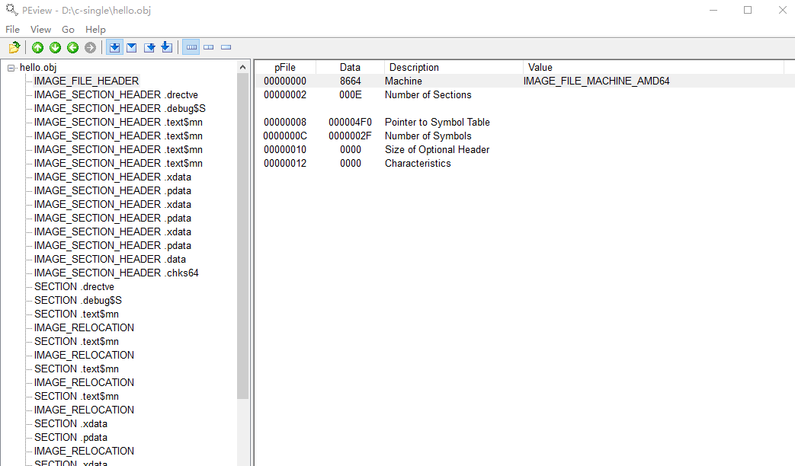Open the File menu
Viewport: 795px width, 466px height.
tap(12, 29)
